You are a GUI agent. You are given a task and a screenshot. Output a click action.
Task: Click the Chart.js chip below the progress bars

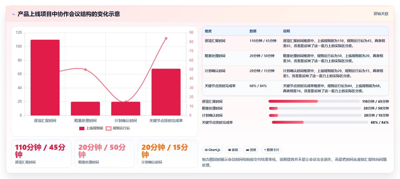(x=213, y=150)
